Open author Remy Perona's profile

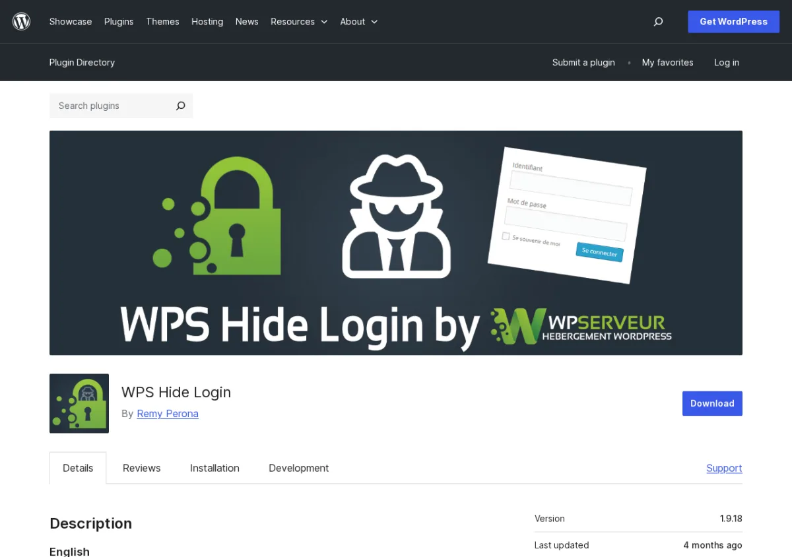coord(168,414)
